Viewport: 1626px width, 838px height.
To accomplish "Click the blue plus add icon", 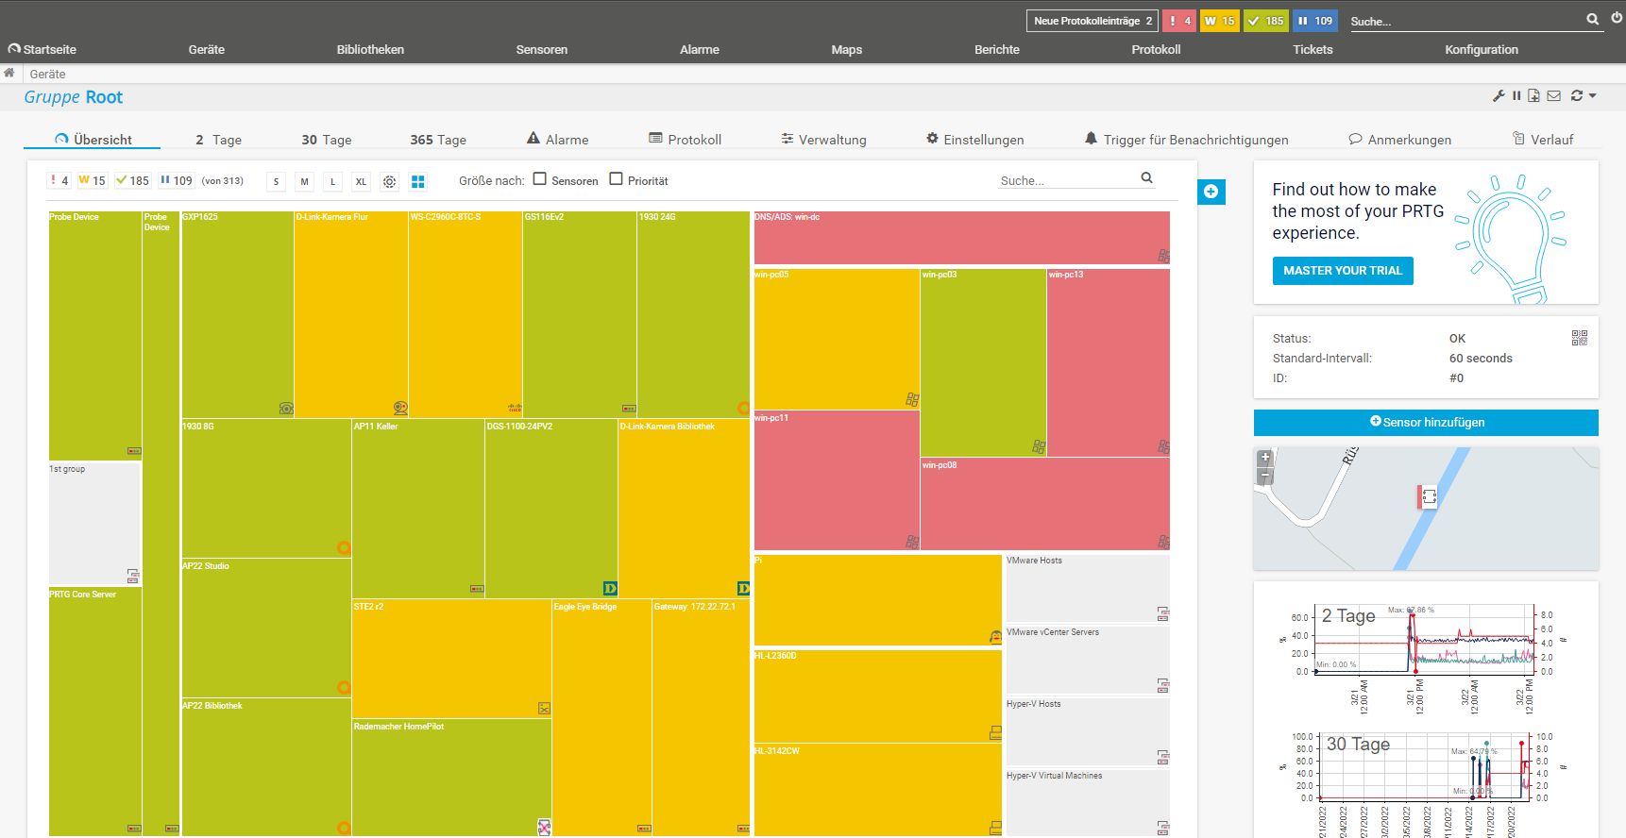I will (x=1211, y=192).
